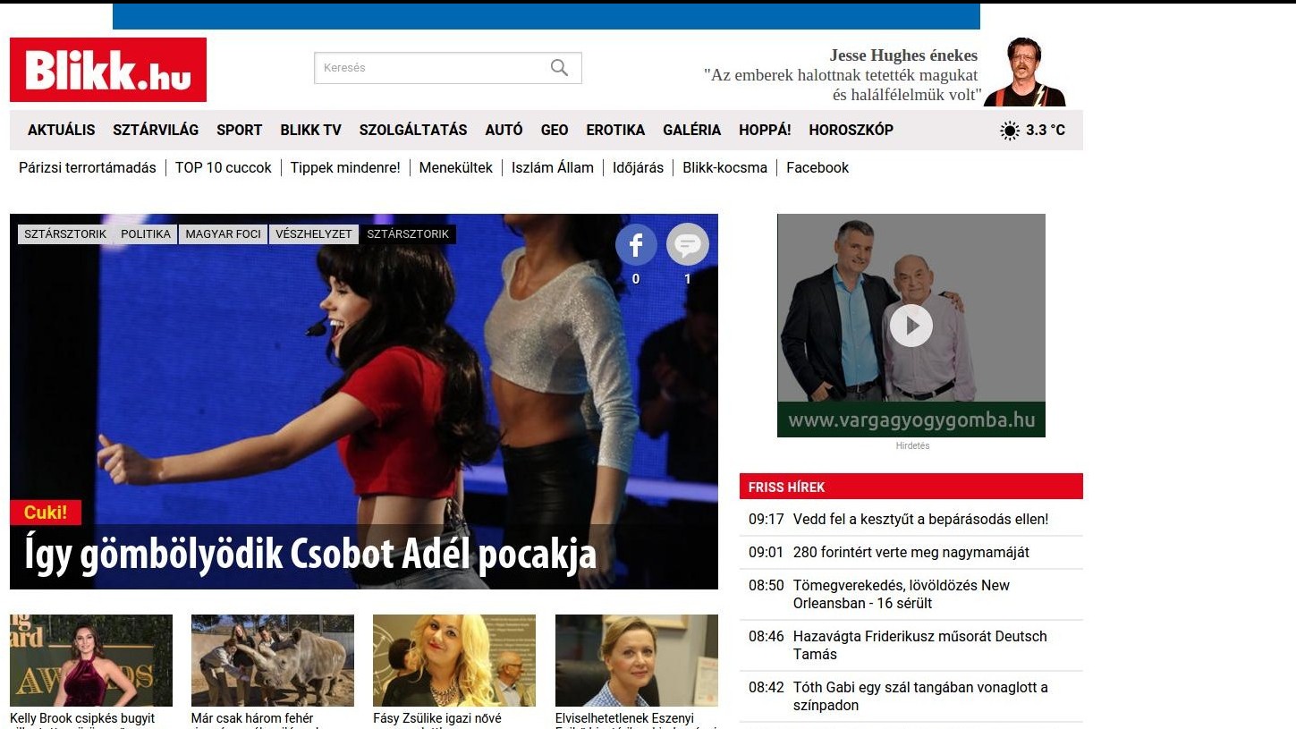Click the Párizsi terrortámadás link
Screen dimensions: 1296x729
tap(87, 167)
